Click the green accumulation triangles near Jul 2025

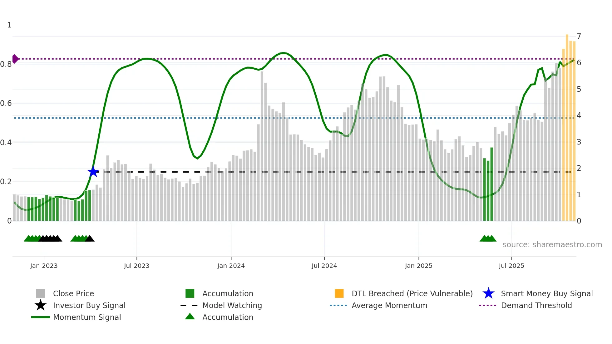point(488,239)
